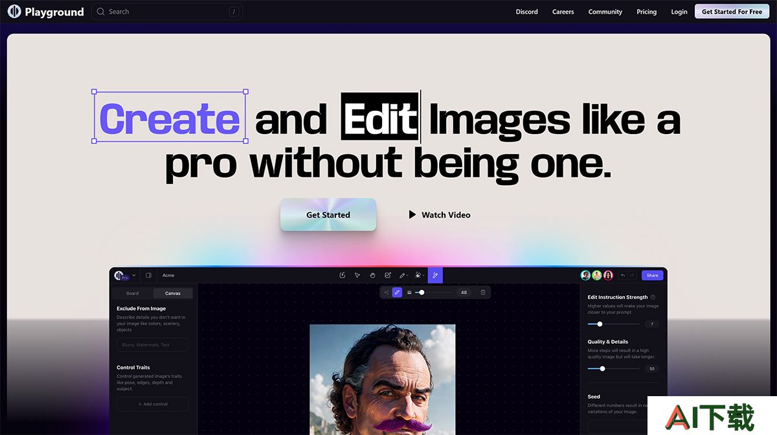Select the pencil draw tool with dropdown arrow
Viewport: 777px width, 435px height.
pos(403,275)
